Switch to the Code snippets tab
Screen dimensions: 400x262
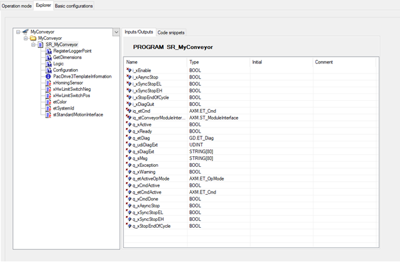pos(171,32)
